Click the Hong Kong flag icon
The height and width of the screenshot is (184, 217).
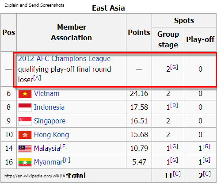click(x=25, y=135)
